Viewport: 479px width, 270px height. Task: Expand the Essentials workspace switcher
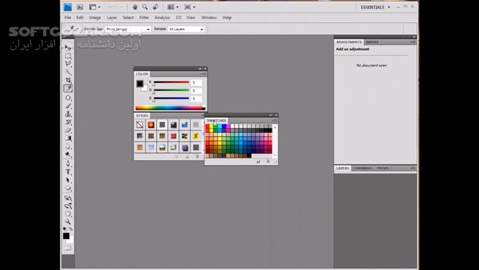click(x=375, y=7)
